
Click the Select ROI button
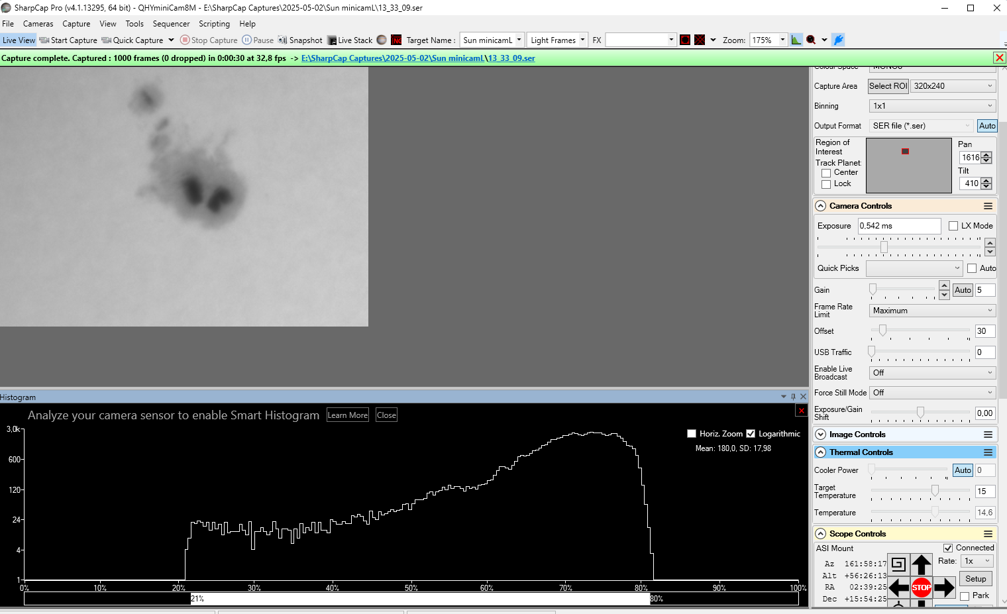(888, 86)
